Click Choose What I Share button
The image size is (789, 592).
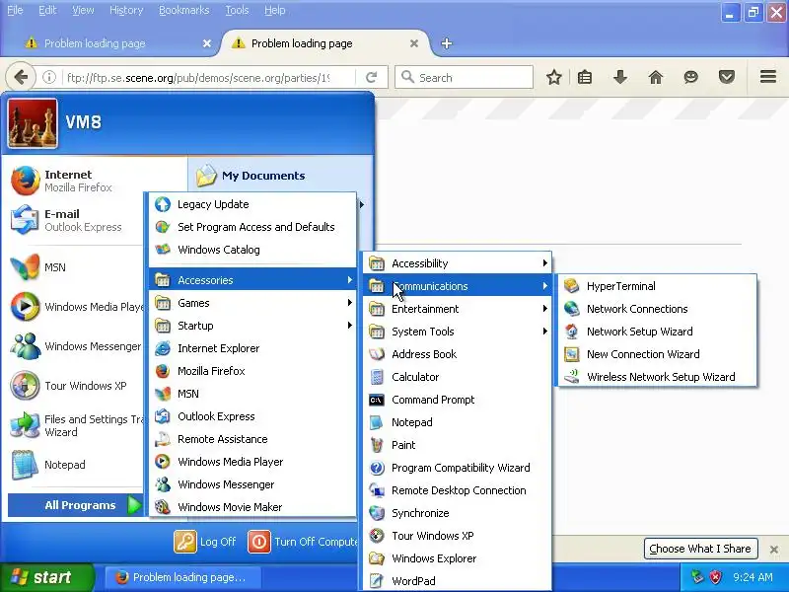[700, 549]
